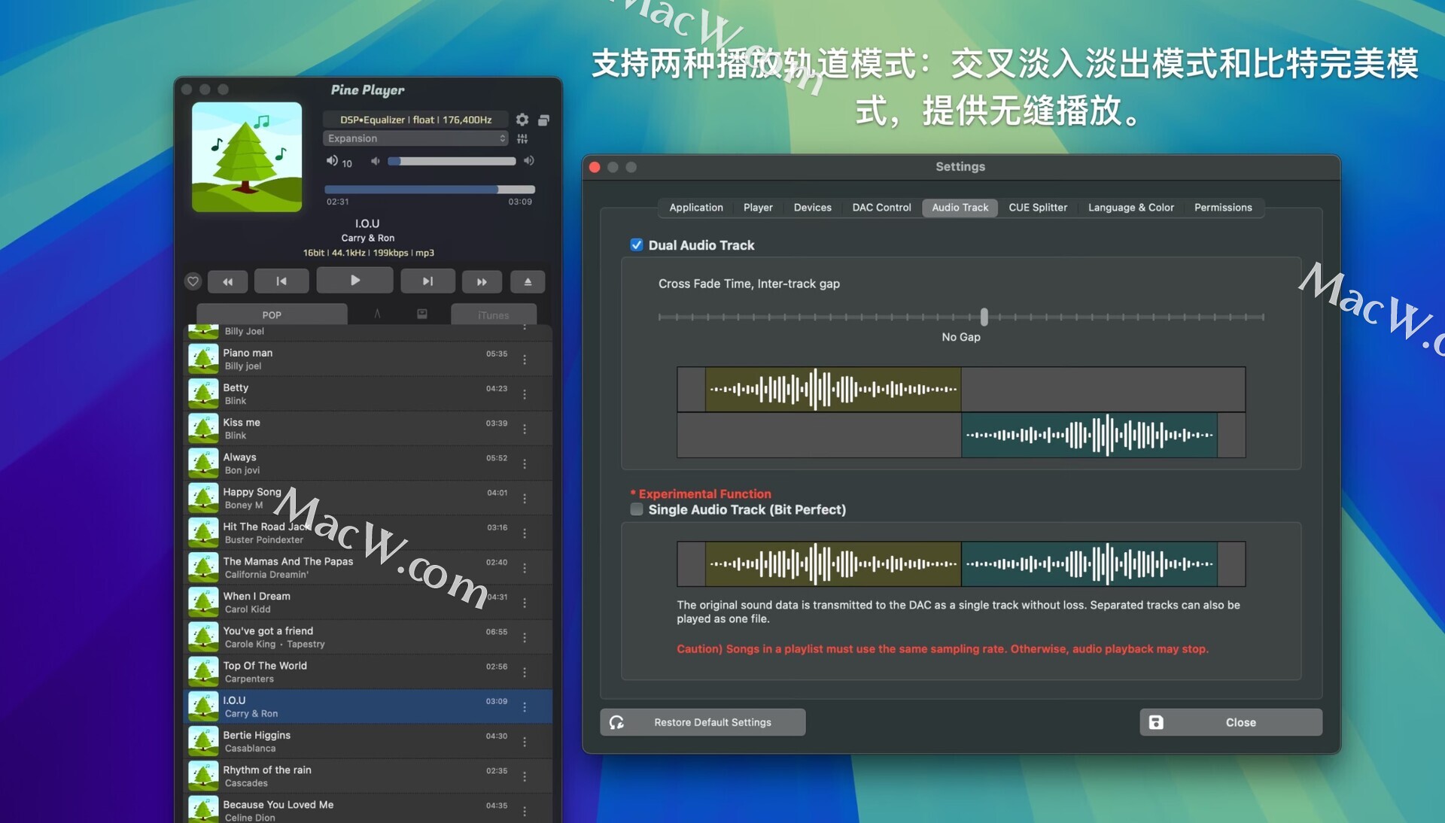
Task: Click the collapse arrow beside the POP tab
Action: (x=377, y=314)
